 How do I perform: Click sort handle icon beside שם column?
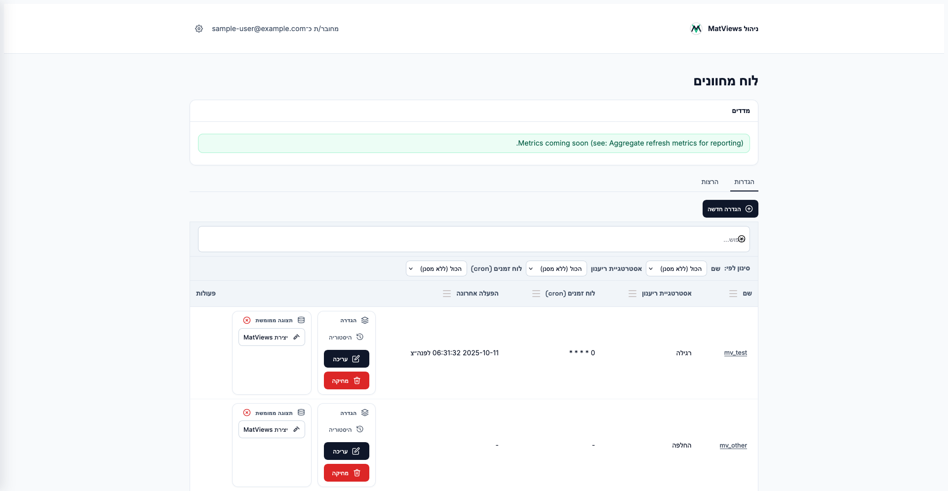coord(733,294)
